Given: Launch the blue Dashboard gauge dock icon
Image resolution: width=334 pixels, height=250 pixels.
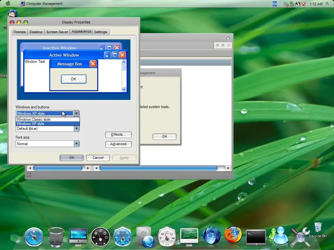Looking at the screenshot, I should [x=123, y=237].
